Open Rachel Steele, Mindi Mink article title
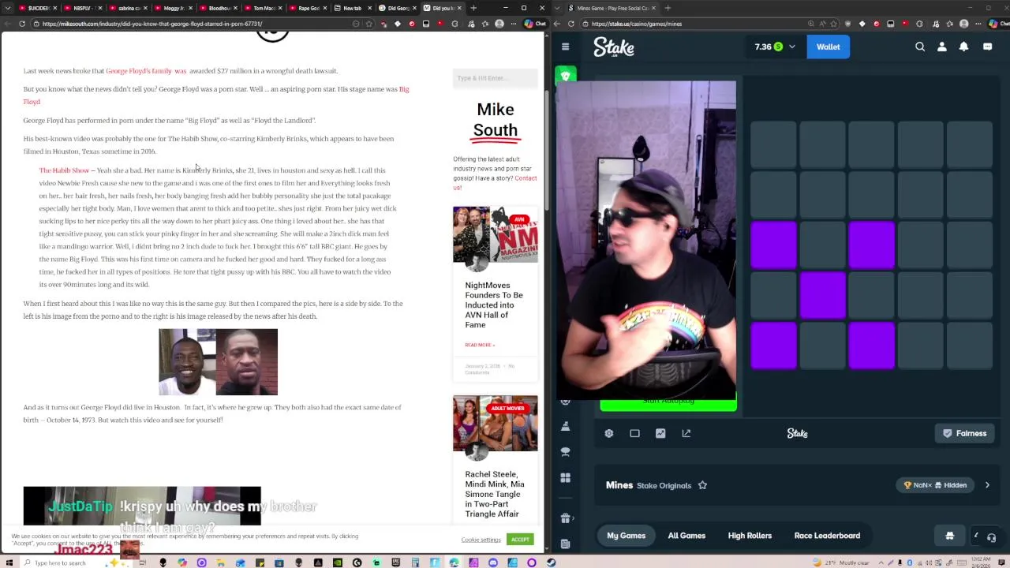Viewport: 1010px width, 568px height. click(x=494, y=494)
